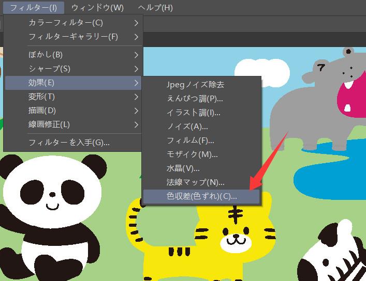
Task: Select 効果(E) menu entry
Action: (x=74, y=83)
